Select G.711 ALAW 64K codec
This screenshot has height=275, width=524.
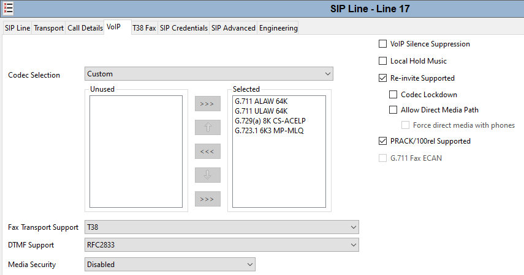tap(261, 101)
